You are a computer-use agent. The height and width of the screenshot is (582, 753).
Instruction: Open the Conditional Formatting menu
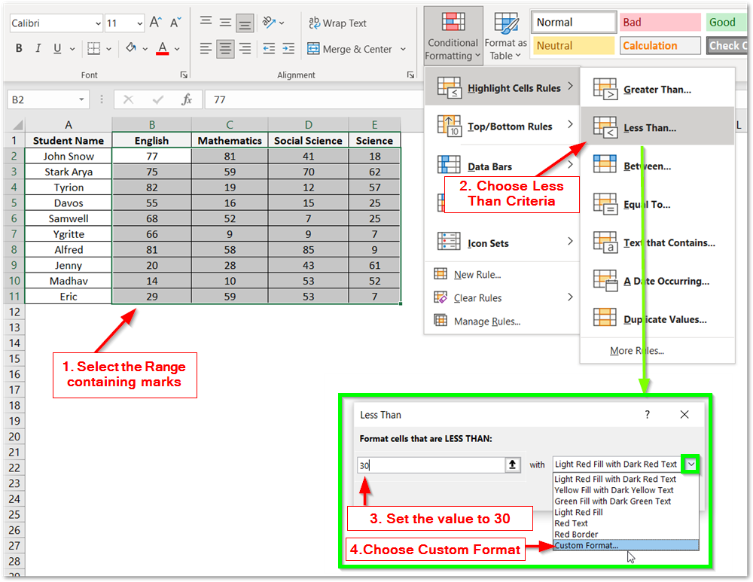[x=452, y=35]
